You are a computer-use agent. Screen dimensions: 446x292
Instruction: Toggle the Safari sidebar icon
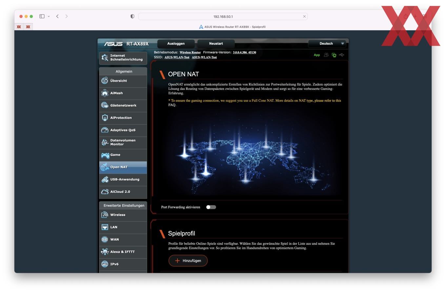coord(42,16)
